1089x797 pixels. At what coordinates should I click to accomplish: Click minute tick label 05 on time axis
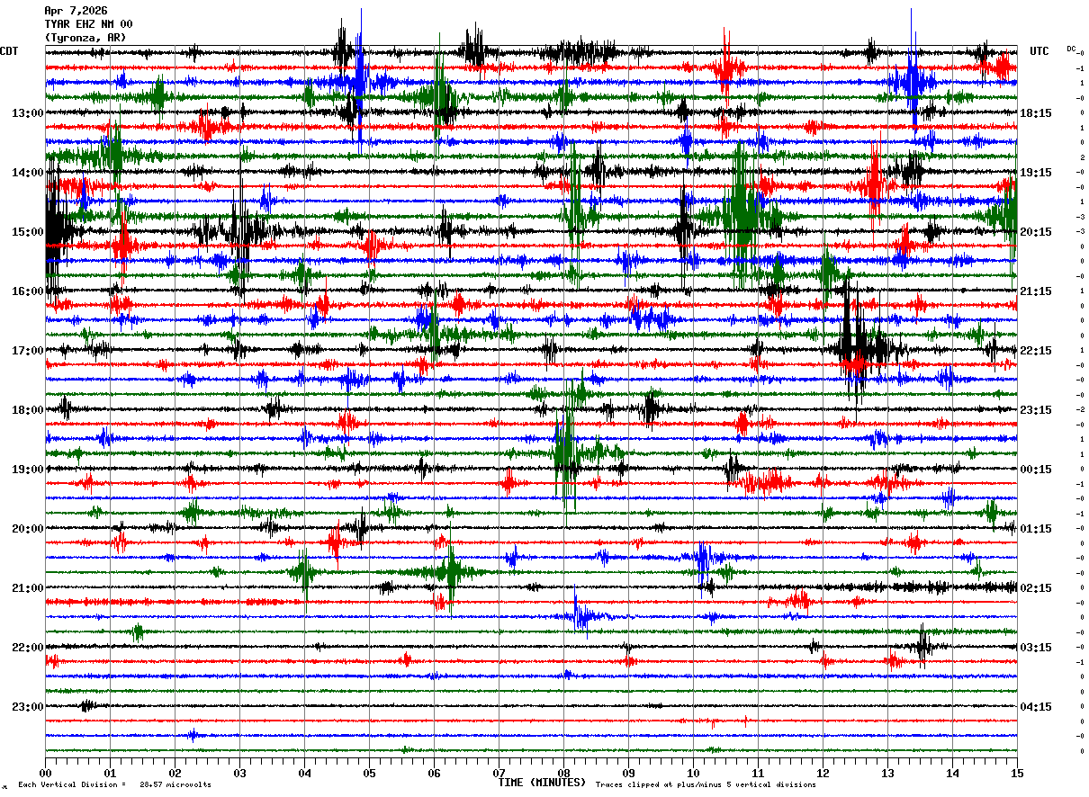pyautogui.click(x=369, y=773)
